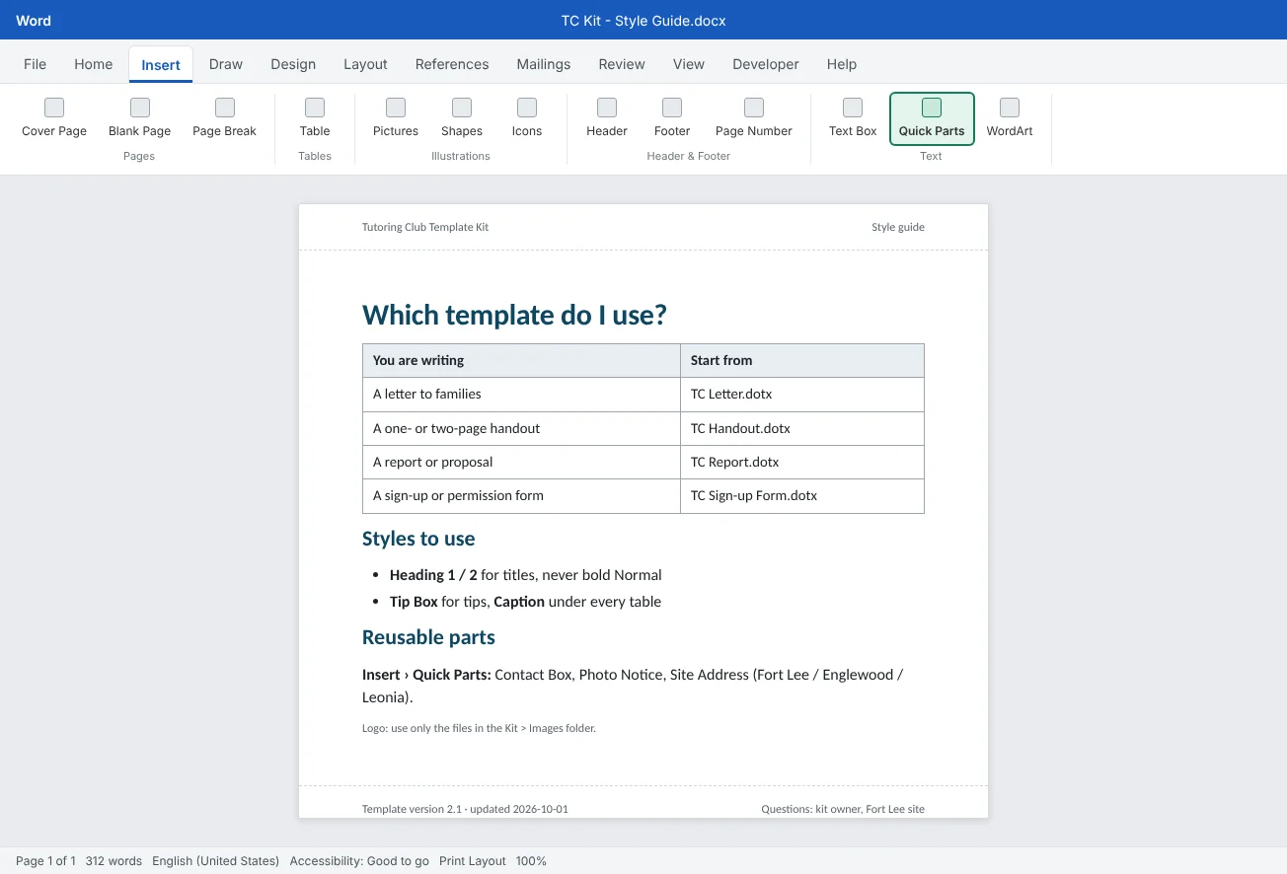Open the Icons picker
1287x874 pixels.
pyautogui.click(x=527, y=118)
